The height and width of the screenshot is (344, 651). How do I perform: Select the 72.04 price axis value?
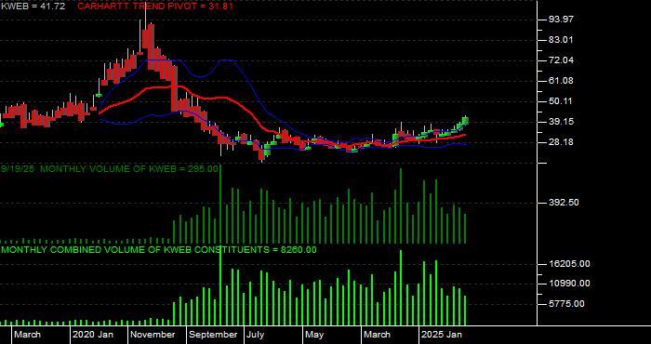(560, 60)
